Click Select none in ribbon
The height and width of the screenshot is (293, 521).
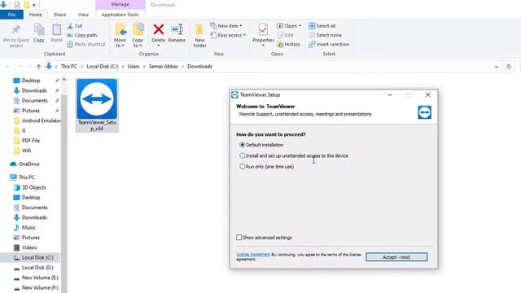coord(325,35)
